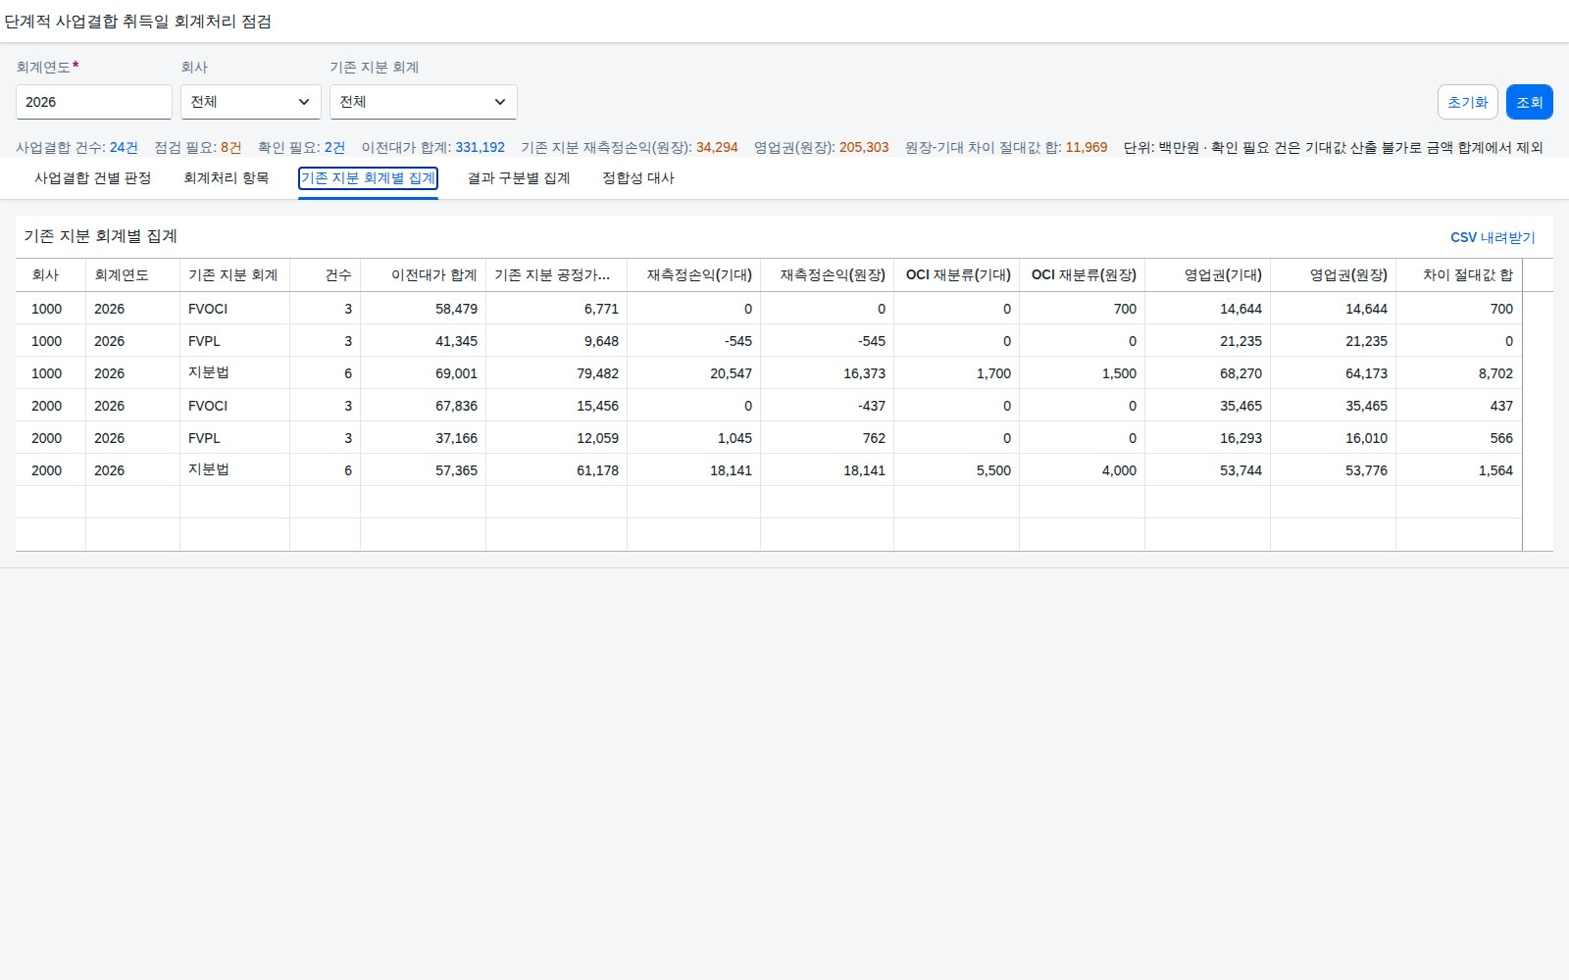The image size is (1569, 980).
Task: Click the 조회 search button
Action: click(x=1529, y=102)
